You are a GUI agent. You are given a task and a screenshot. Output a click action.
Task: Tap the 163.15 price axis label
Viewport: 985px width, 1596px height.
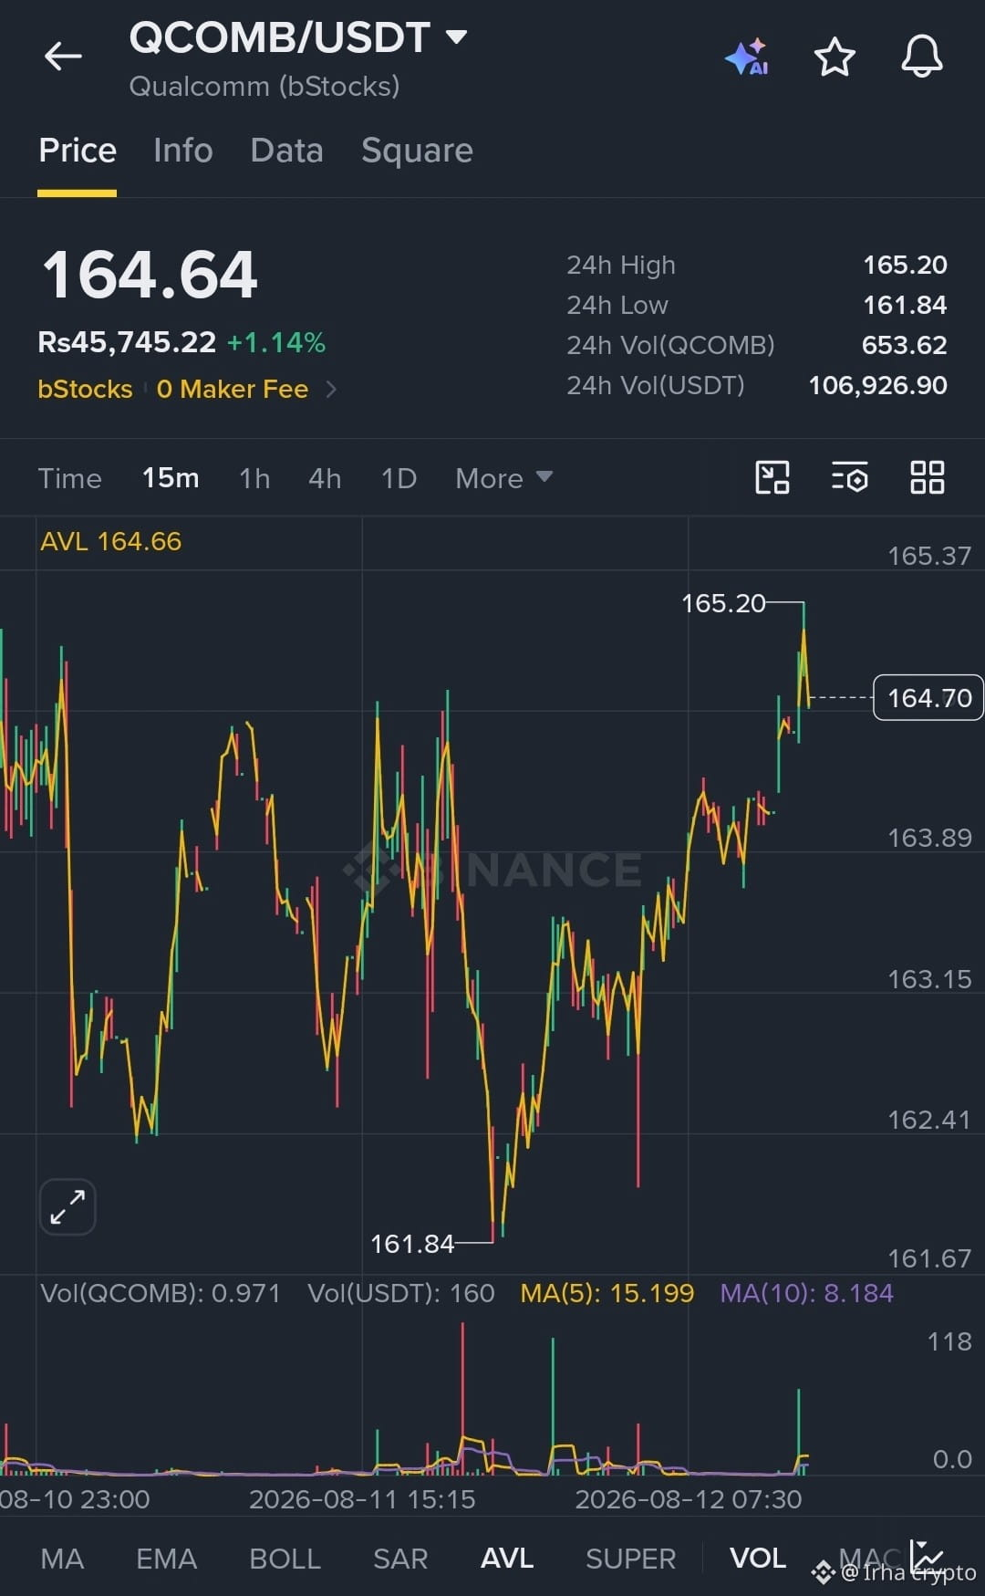tap(929, 979)
